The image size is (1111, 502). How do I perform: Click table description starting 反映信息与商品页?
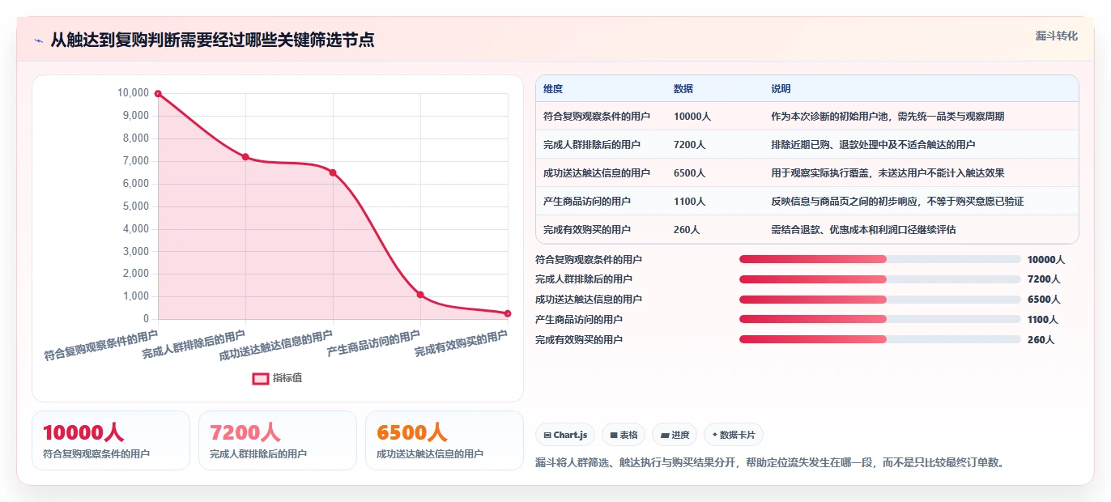click(897, 202)
